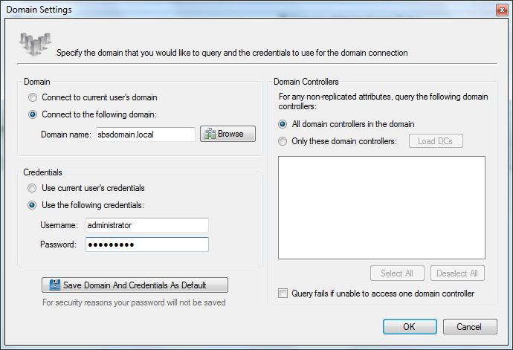The height and width of the screenshot is (350, 513).
Task: Click the floppy disk save icon
Action: click(55, 285)
